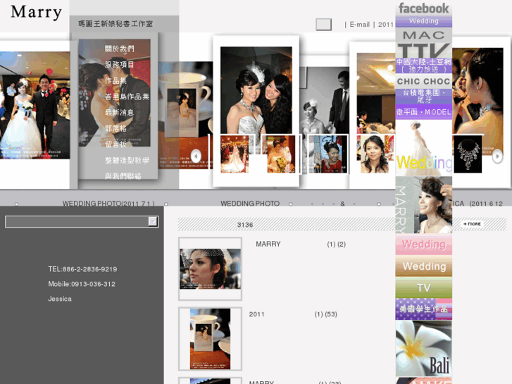The height and width of the screenshot is (384, 512).
Task: Click the 美國學生作品 banner
Action: 424,309
